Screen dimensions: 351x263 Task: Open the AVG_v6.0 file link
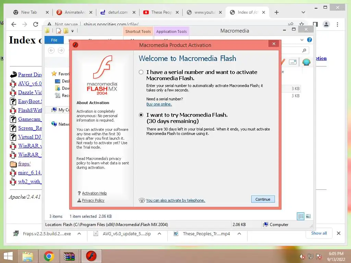coord(30,84)
